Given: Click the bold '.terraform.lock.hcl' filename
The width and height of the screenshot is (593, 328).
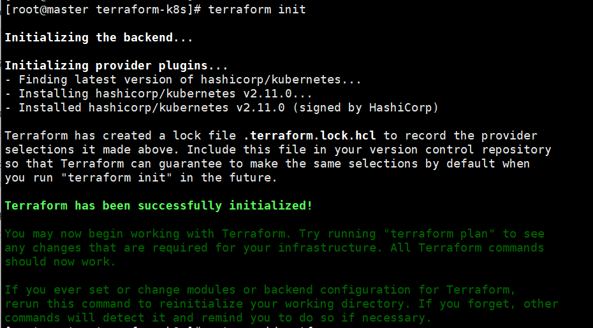Looking at the screenshot, I should coord(310,136).
